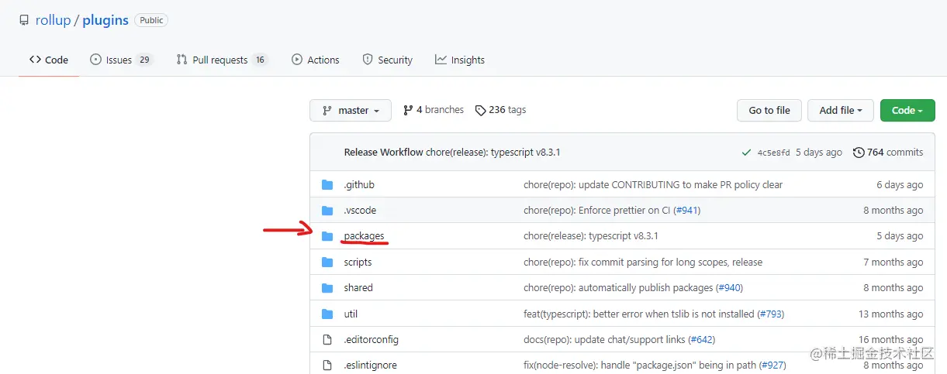The image size is (947, 374).
Task: Click the '13 months ago' timestamp for util
Action: click(x=891, y=314)
